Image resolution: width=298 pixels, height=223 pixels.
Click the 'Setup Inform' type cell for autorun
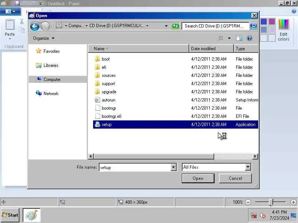pos(247,100)
